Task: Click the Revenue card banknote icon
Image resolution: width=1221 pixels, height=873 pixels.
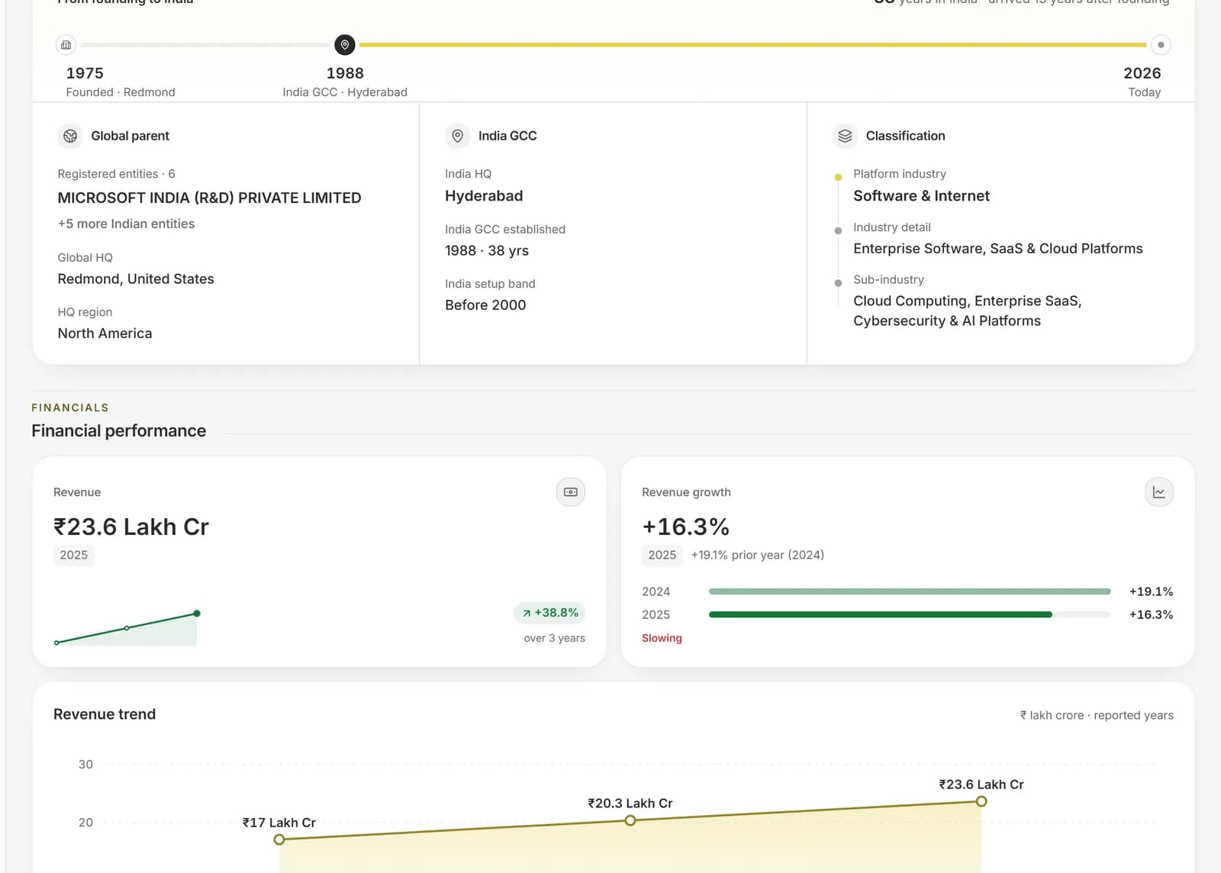Action: tap(571, 492)
